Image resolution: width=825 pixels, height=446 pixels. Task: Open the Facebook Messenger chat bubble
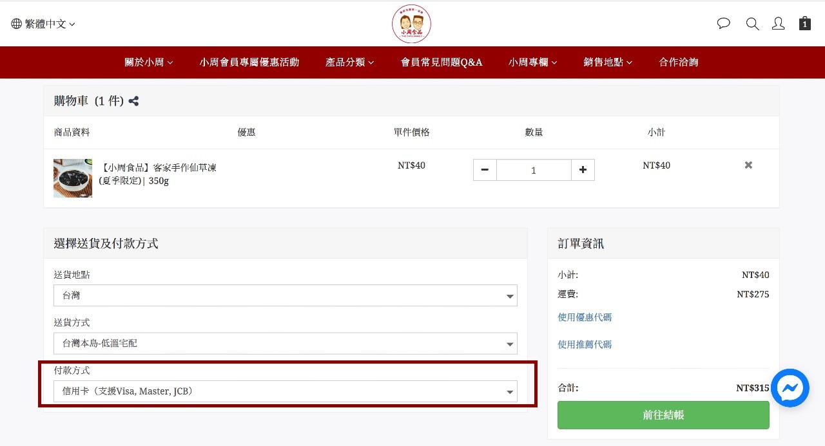(790, 388)
